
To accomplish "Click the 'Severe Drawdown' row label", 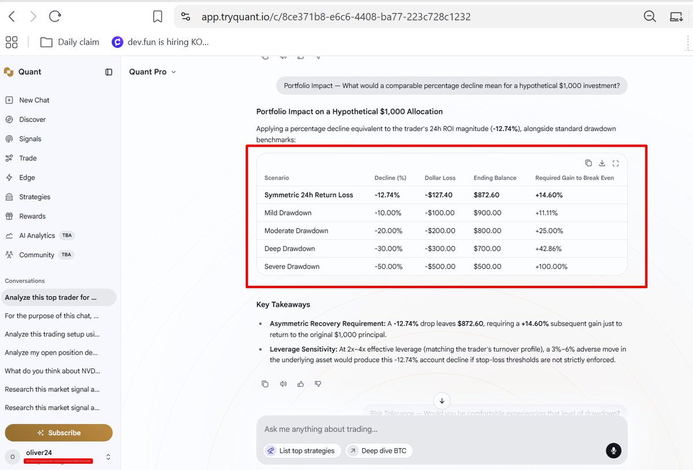I will (x=292, y=267).
